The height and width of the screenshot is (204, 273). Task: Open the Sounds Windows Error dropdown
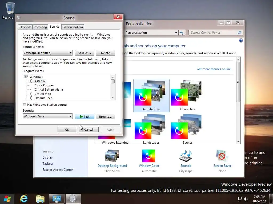point(47,116)
